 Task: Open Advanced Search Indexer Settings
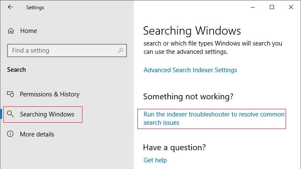(190, 70)
